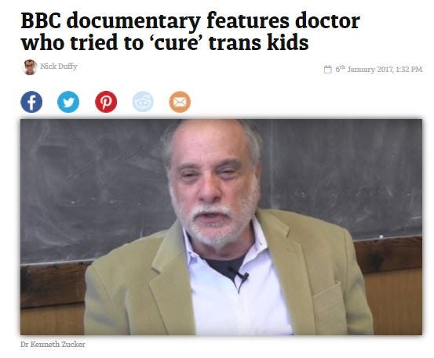Screen dimensions: 434x358
Task: Open the Nick Duffy author link
Action: (58, 67)
